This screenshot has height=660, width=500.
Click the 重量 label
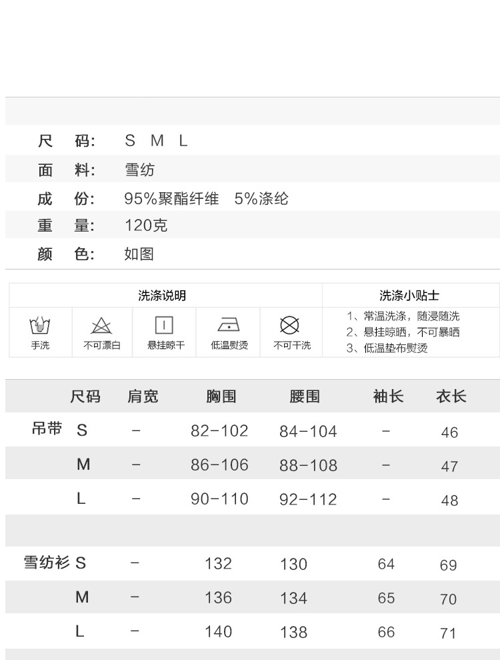(67, 226)
